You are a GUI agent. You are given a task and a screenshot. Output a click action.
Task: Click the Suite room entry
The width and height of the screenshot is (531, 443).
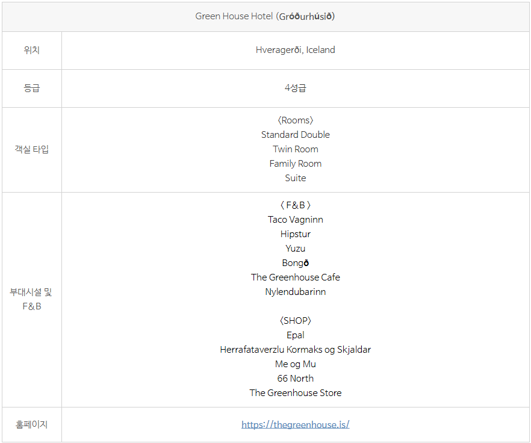point(295,178)
